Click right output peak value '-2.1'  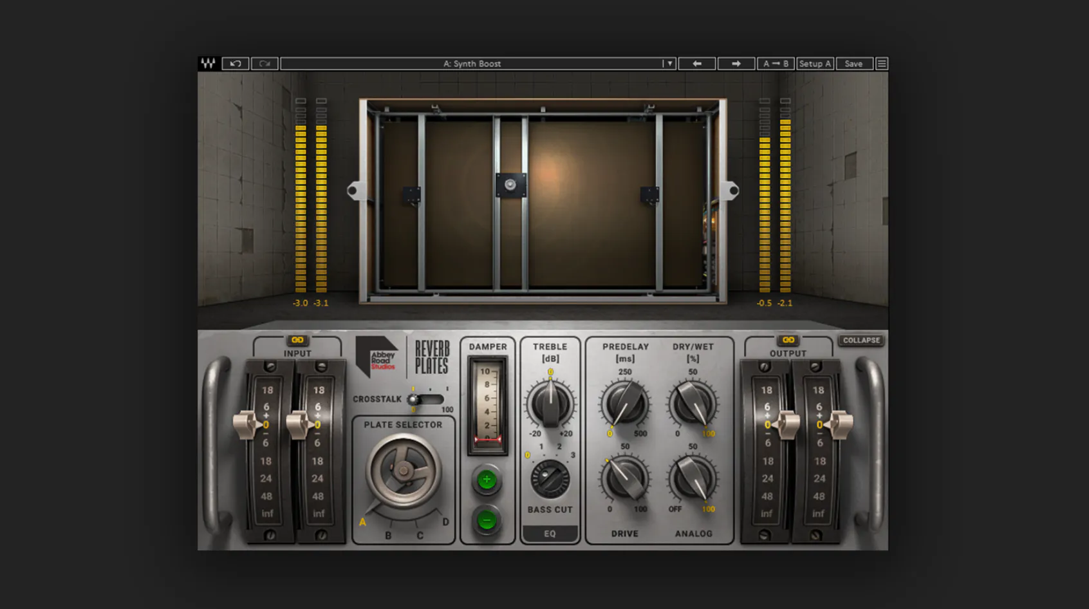click(x=785, y=303)
